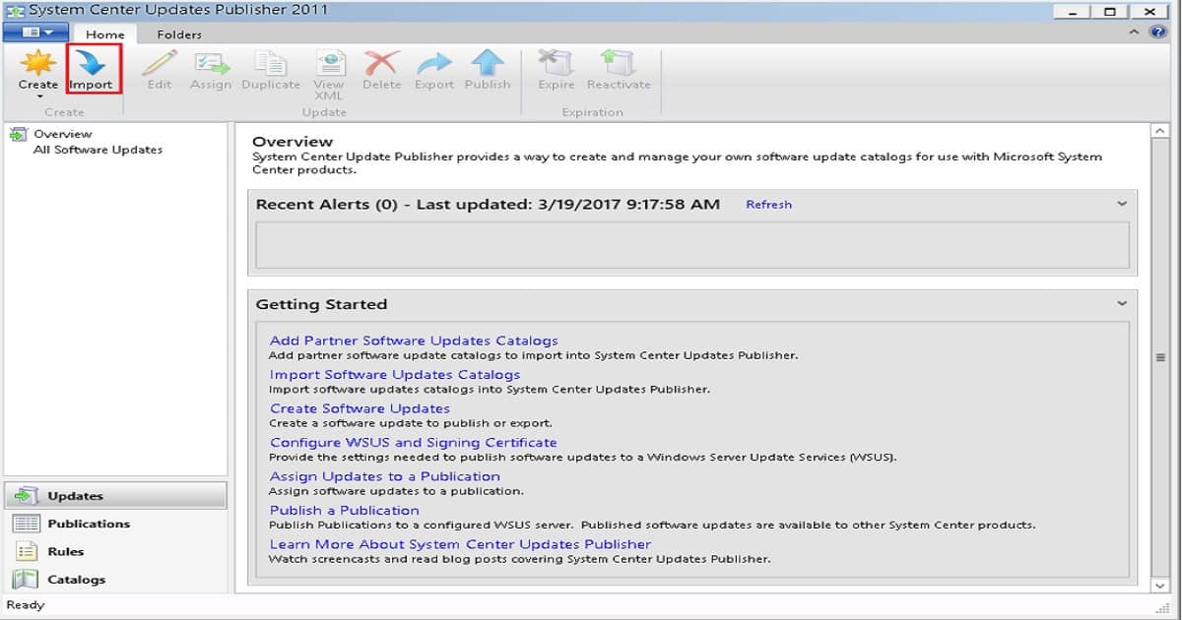Open the application menu button
Image resolution: width=1182 pixels, height=620 pixels.
[x=35, y=33]
